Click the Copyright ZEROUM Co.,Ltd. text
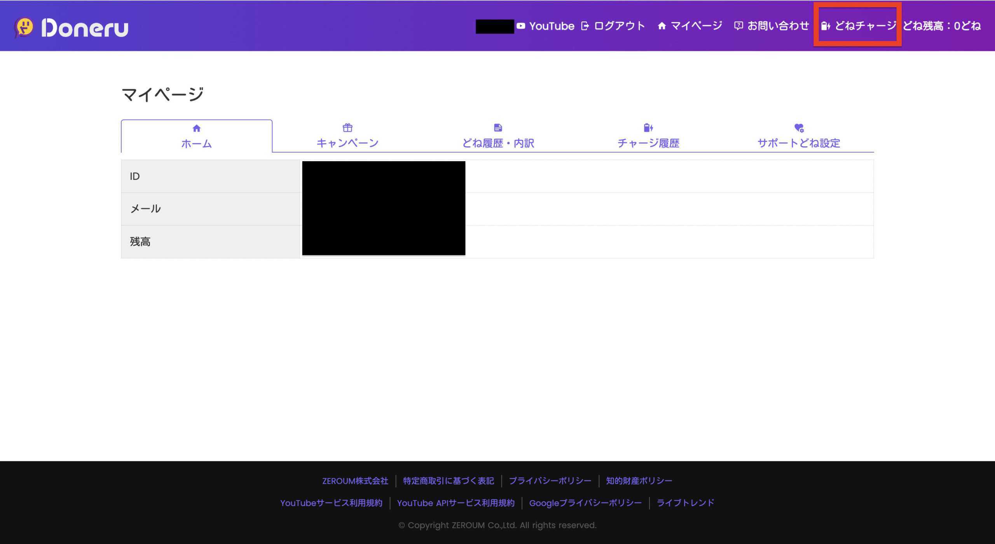The width and height of the screenshot is (995, 544). pyautogui.click(x=497, y=525)
